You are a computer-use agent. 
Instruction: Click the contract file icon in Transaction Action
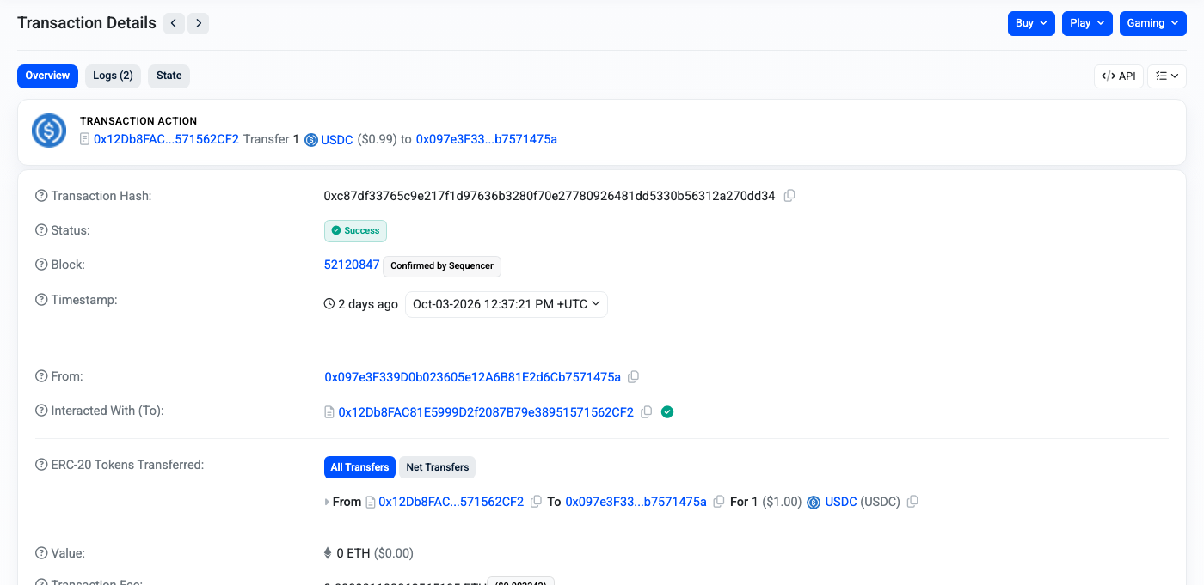coord(84,138)
